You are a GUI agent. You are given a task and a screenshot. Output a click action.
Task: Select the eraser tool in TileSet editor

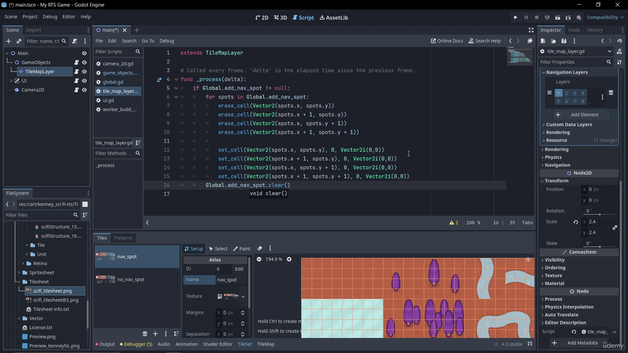(x=260, y=249)
